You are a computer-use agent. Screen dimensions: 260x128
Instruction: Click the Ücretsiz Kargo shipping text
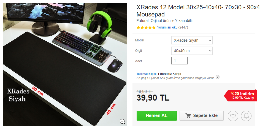click(x=171, y=74)
